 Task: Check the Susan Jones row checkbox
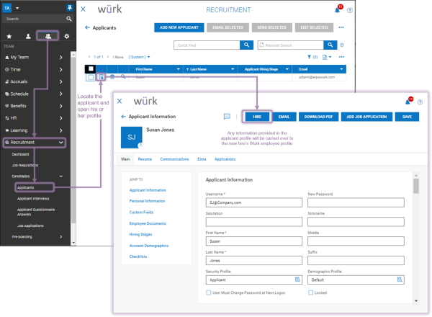tap(91, 77)
